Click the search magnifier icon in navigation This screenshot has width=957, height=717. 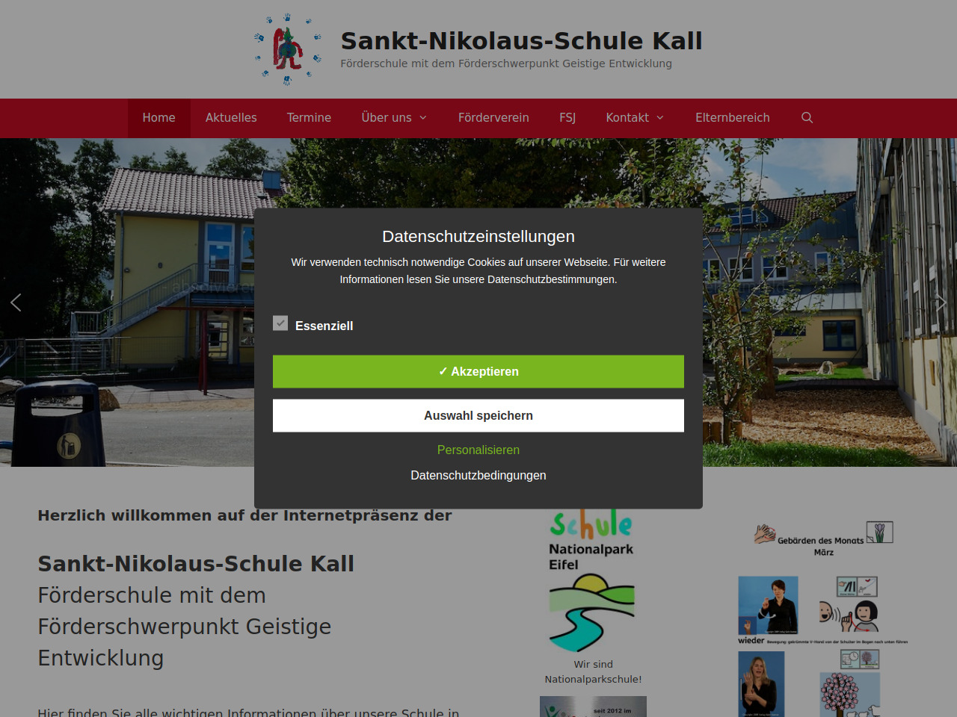[807, 118]
